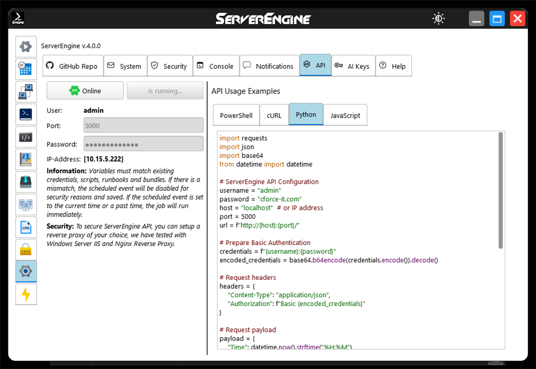Open the server bundles panel
The image size is (536, 369).
[26, 204]
